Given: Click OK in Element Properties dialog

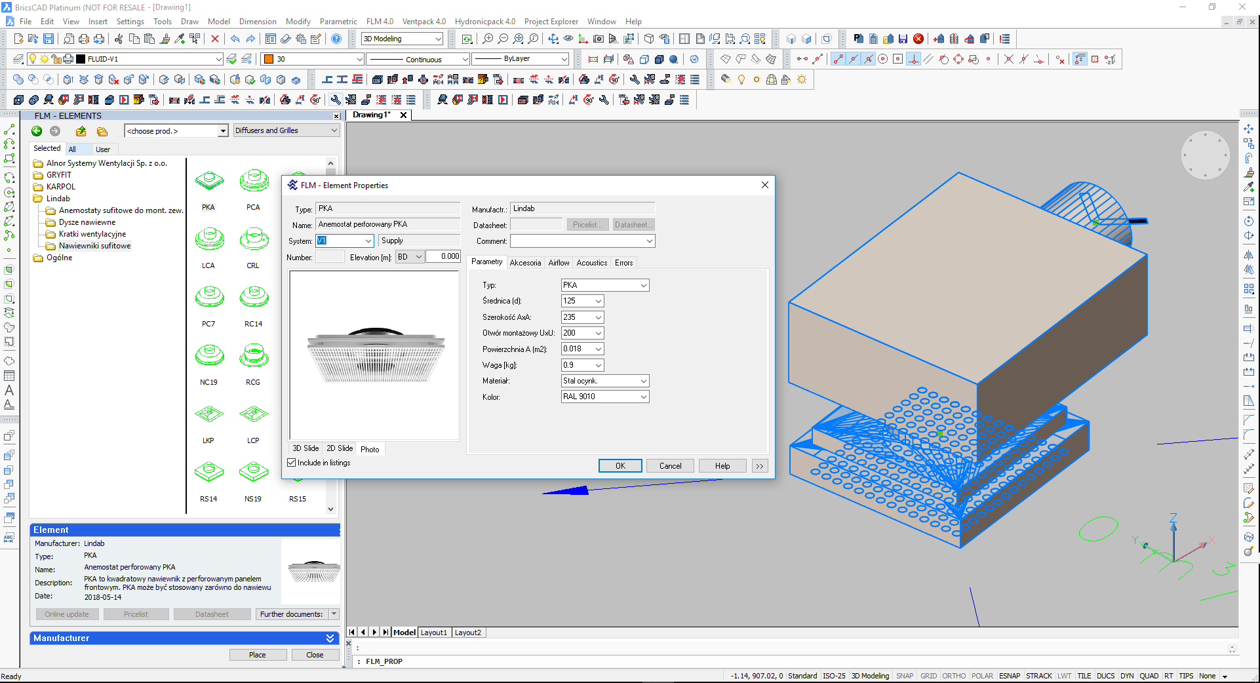Looking at the screenshot, I should 620,466.
